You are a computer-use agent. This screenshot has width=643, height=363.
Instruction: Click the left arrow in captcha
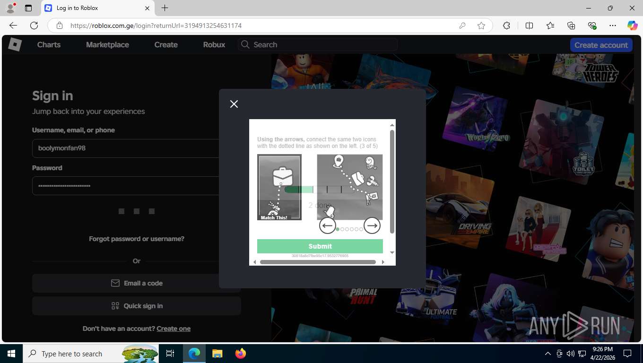(x=328, y=225)
